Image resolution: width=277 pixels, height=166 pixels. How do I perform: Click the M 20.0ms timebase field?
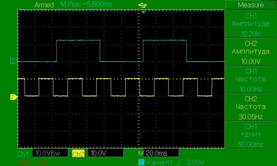[x=161, y=153]
